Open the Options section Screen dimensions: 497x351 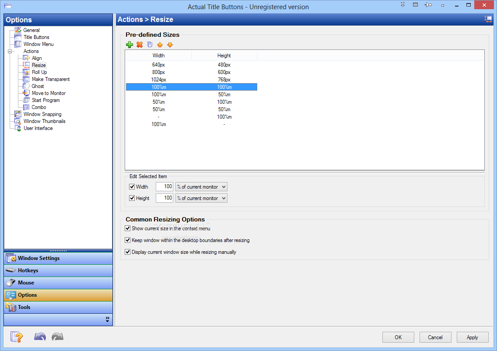(x=58, y=295)
